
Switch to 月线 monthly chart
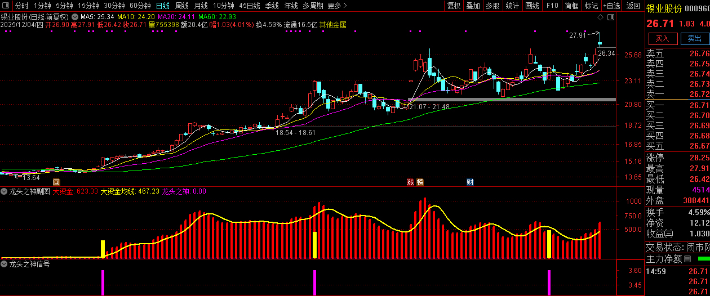201,6
